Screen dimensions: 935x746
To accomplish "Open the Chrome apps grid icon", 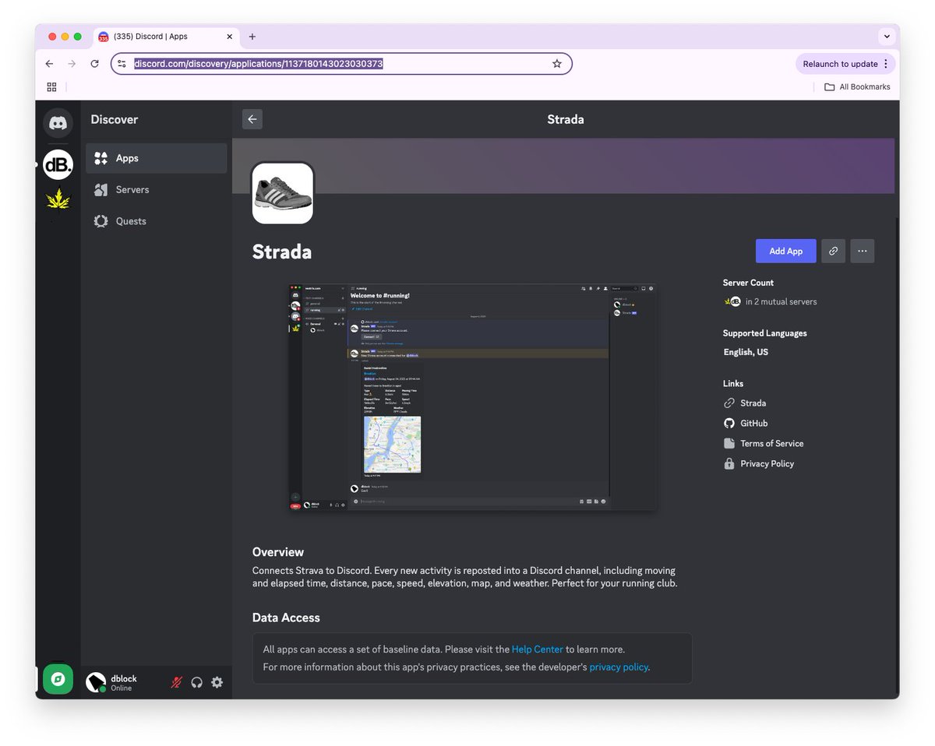I will pyautogui.click(x=51, y=87).
